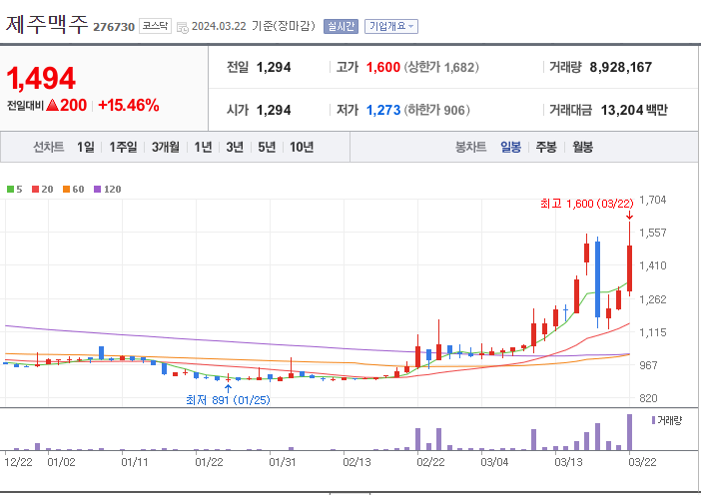The image size is (701, 495).
Task: Click the 최고 1,600 (03/22) high marker
Action: pos(586,204)
